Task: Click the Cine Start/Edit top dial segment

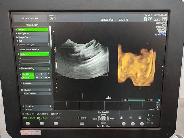Action: pyautogui.click(x=103, y=114)
